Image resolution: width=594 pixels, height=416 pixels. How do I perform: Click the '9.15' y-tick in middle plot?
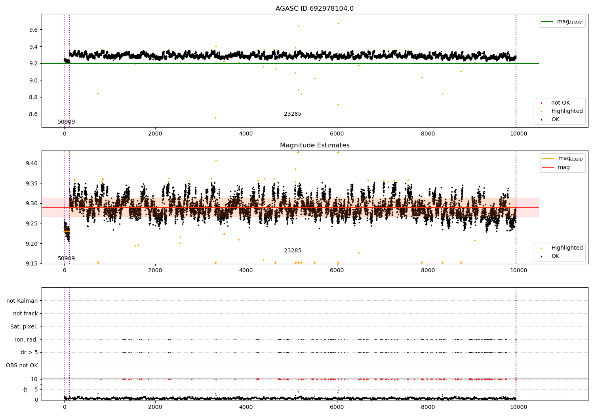(32, 264)
